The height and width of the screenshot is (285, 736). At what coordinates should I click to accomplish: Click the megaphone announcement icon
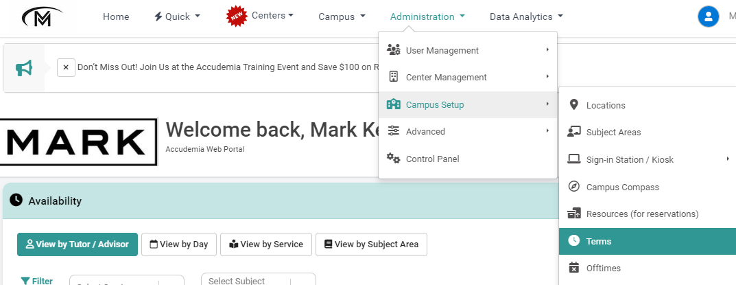tap(24, 68)
